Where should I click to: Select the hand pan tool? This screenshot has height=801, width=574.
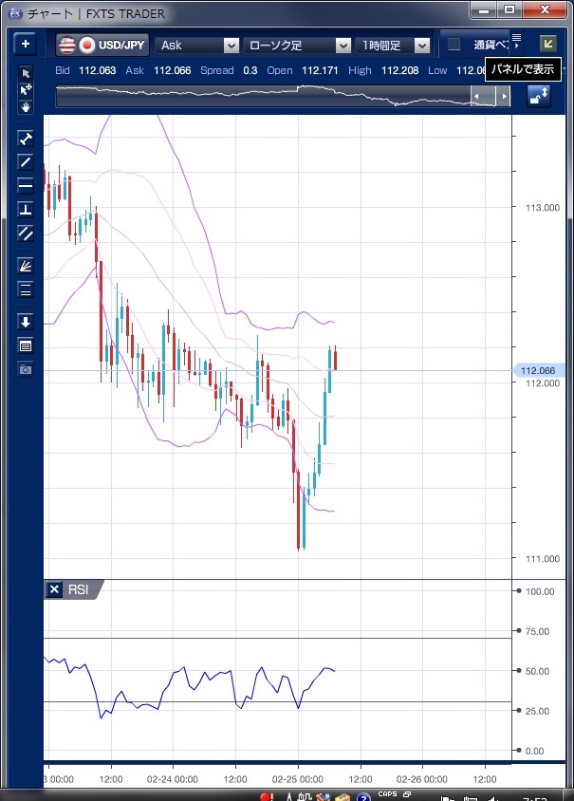point(26,106)
